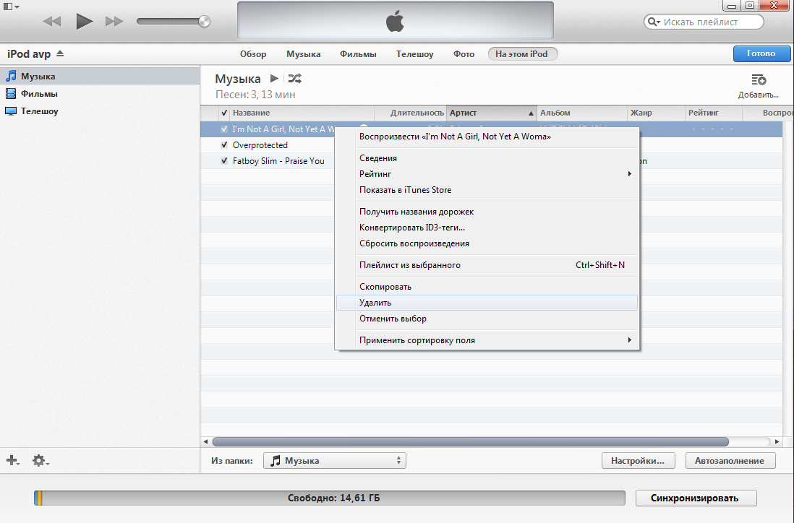Image resolution: width=794 pixels, height=523 pixels.
Task: Toggle shuffle for the Музыка list
Action: point(295,79)
